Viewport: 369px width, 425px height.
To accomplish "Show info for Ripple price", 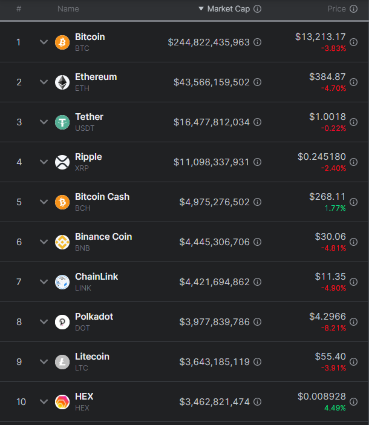I will click(x=353, y=162).
